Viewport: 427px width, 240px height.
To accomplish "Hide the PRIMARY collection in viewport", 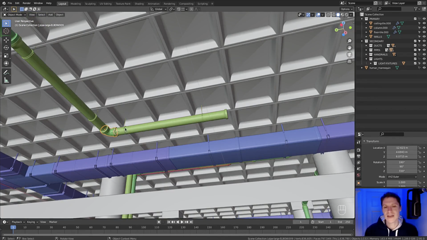I will 424,19.
